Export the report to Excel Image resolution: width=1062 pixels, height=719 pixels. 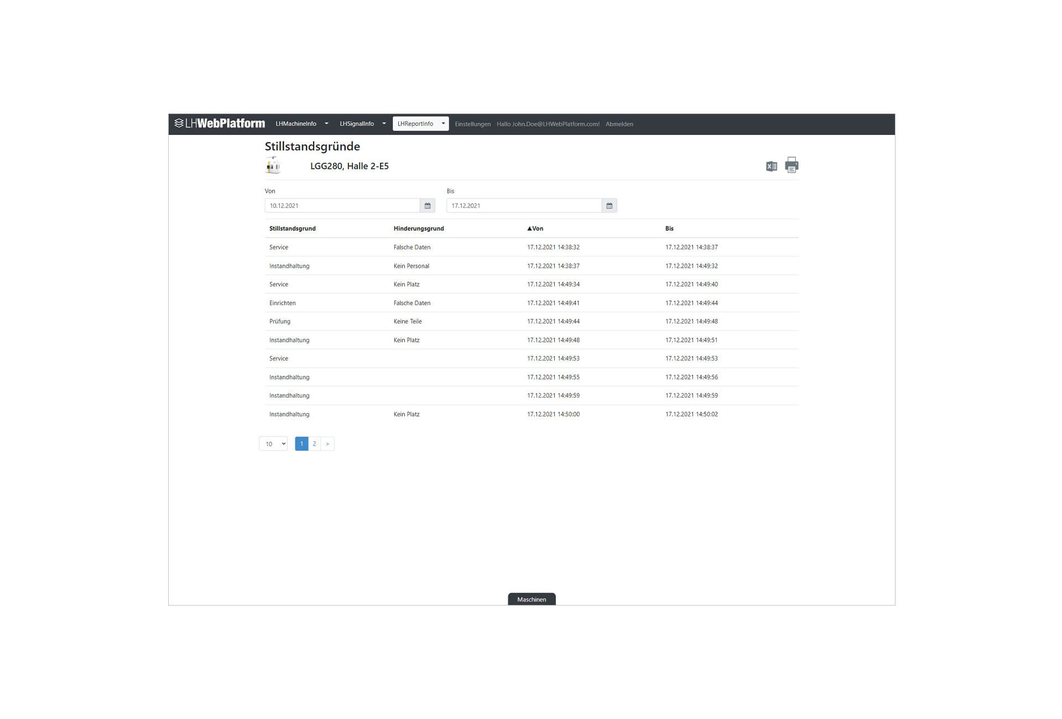point(771,166)
